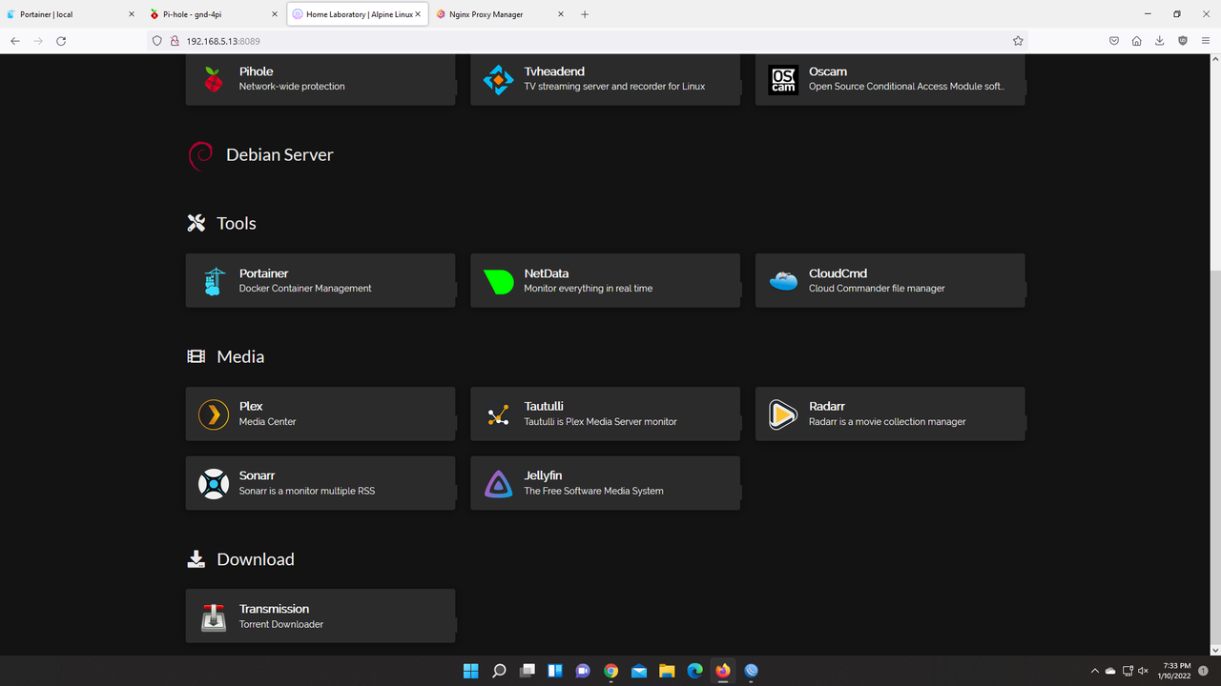Open Windows taskbar search

pos(499,671)
